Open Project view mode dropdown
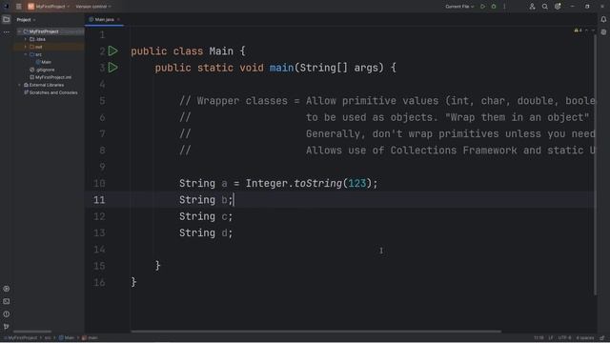The image size is (610, 343). click(x=26, y=20)
